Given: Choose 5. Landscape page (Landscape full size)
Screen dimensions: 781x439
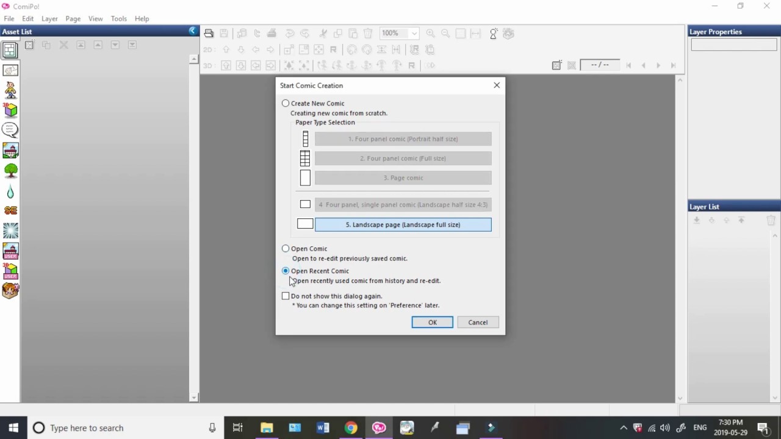Looking at the screenshot, I should click(403, 224).
